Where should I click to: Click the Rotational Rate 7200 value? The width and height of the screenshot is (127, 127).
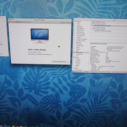[107, 59]
